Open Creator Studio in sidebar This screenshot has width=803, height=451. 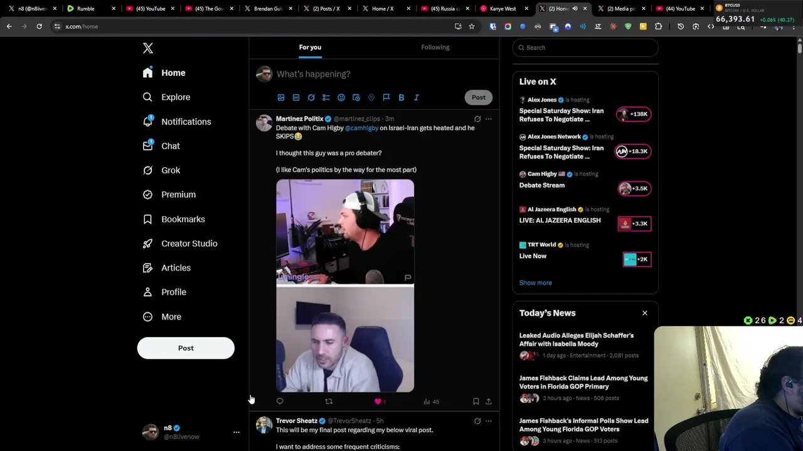[180, 244]
